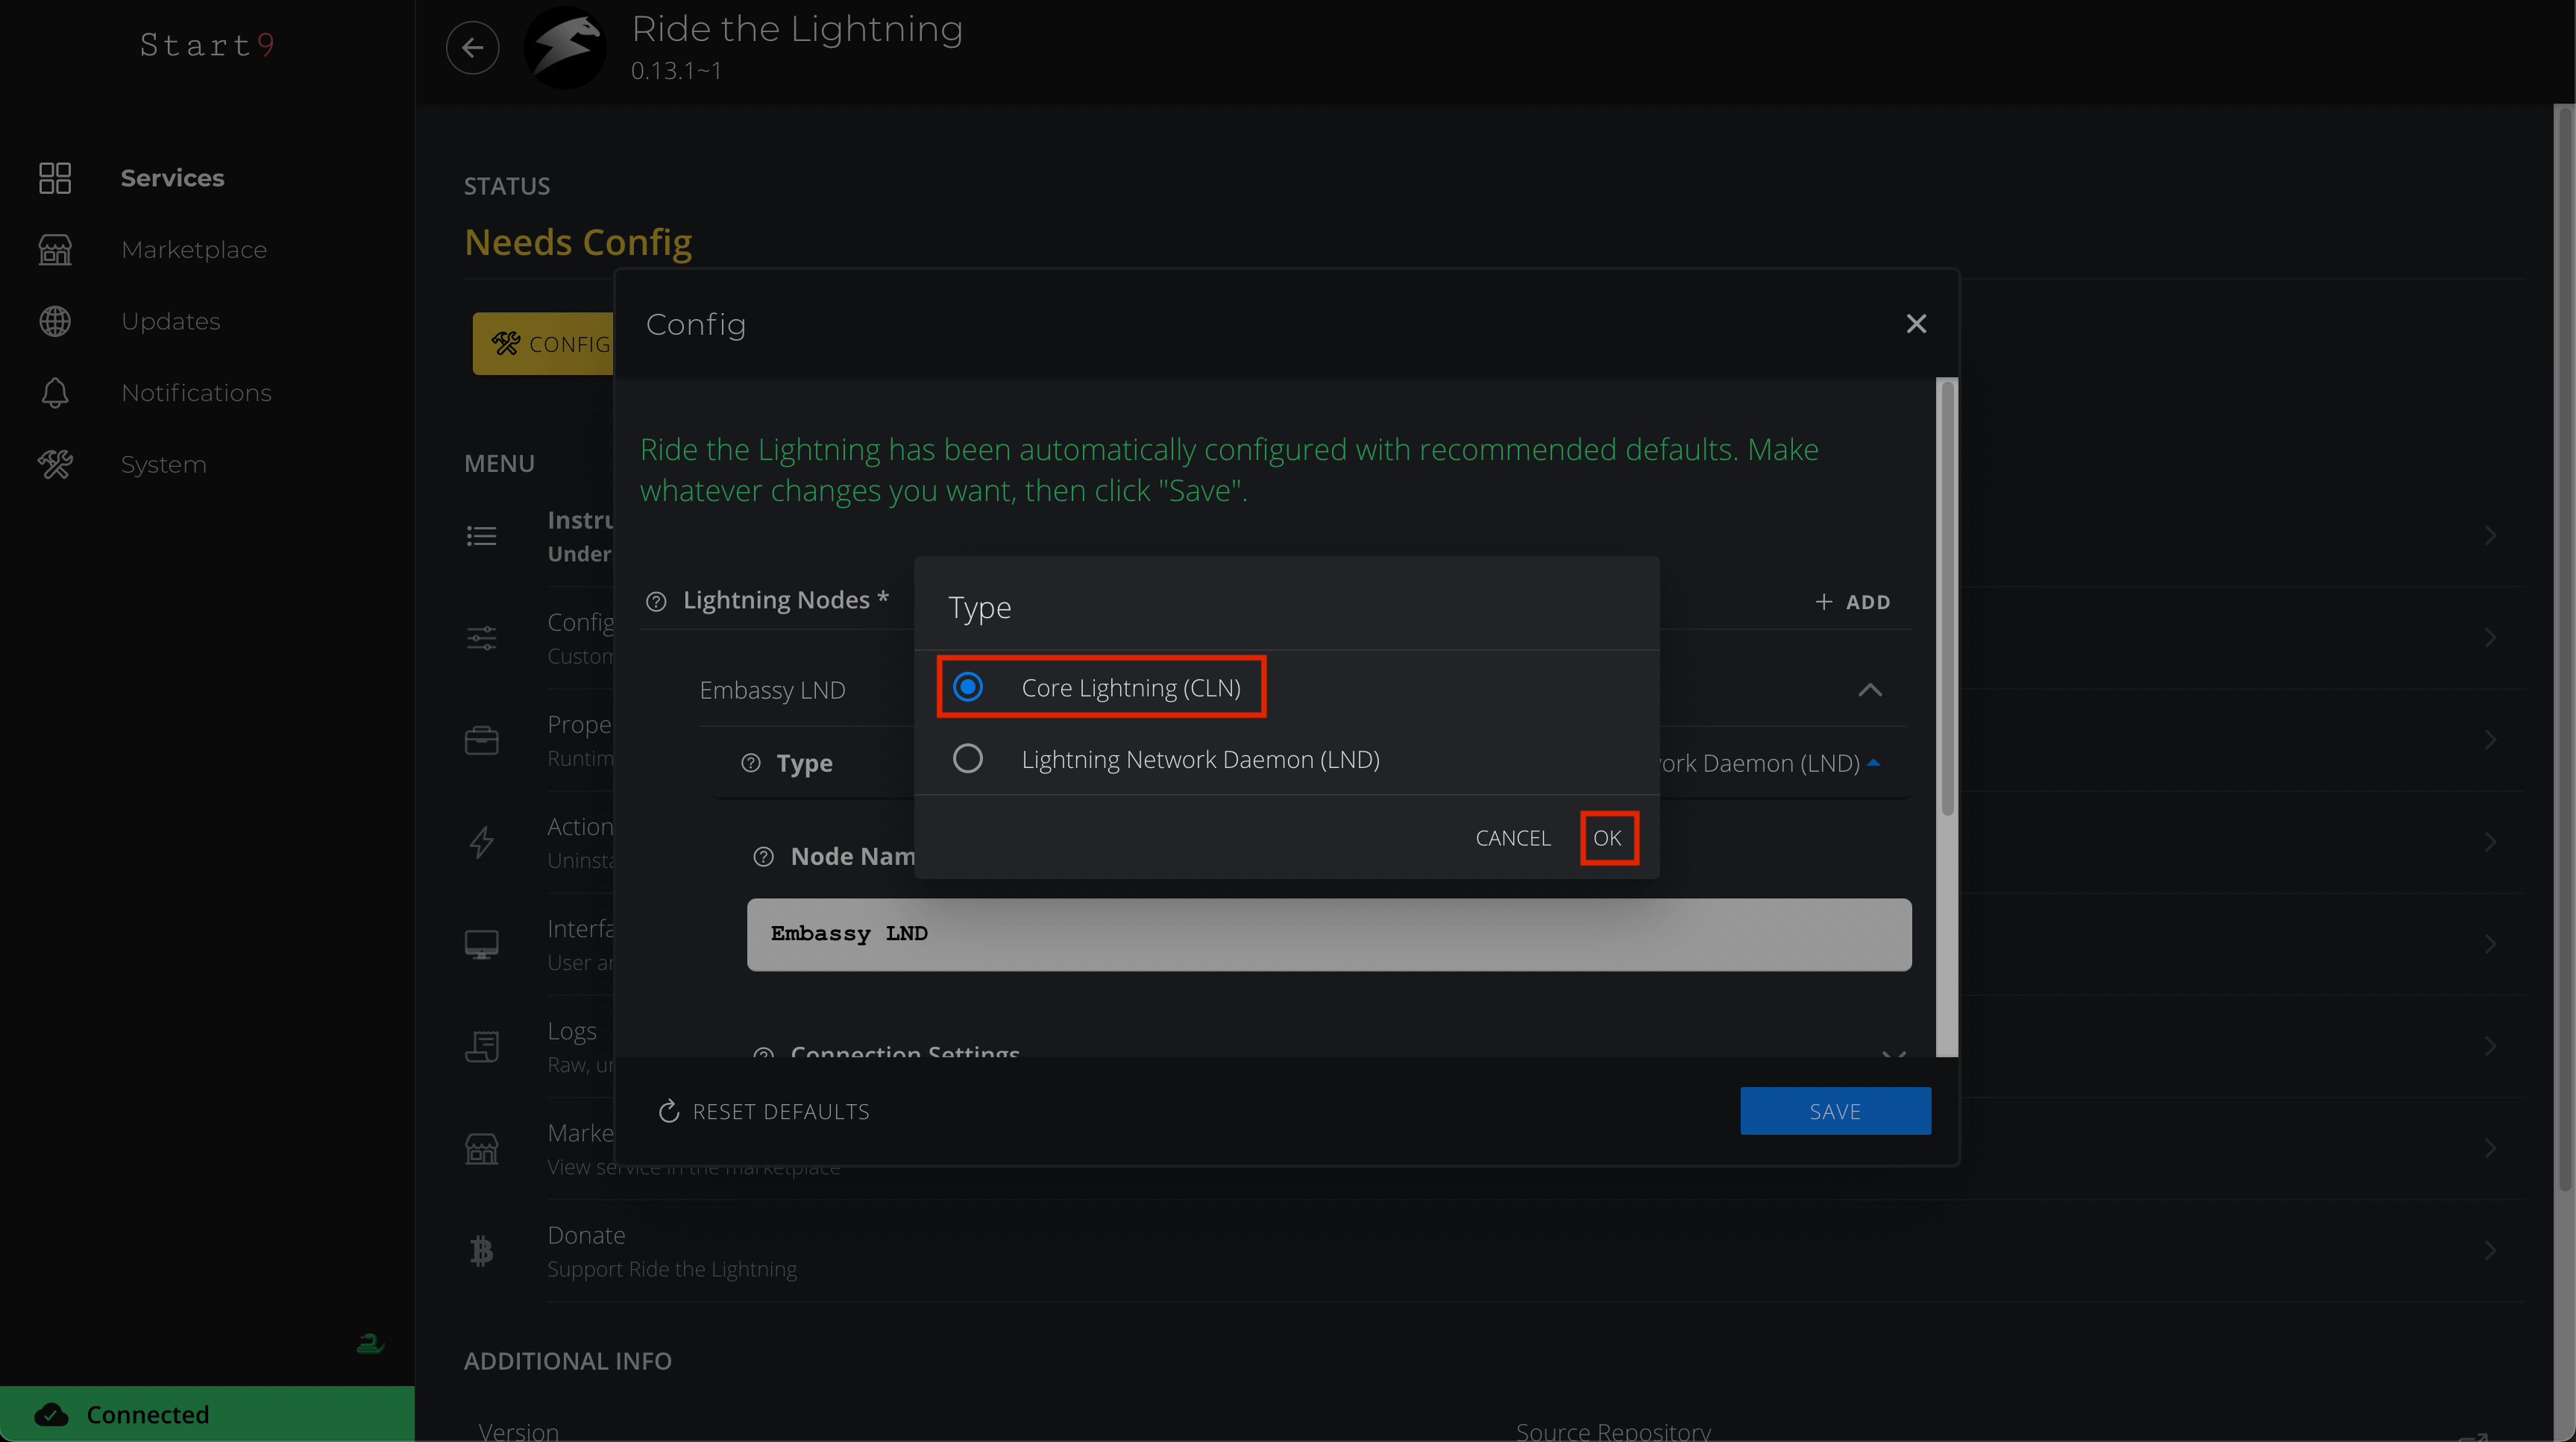Select Core Lightning (CLN) radio option
Screen dimensions: 2576x1442
[967, 687]
